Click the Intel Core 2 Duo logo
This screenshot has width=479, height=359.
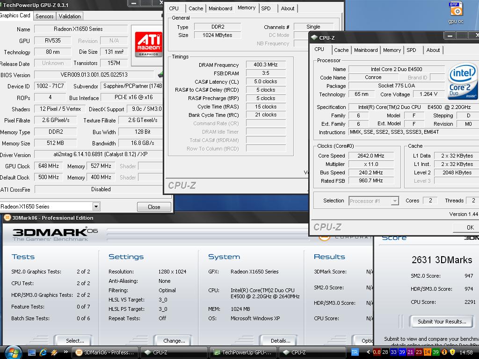(463, 81)
